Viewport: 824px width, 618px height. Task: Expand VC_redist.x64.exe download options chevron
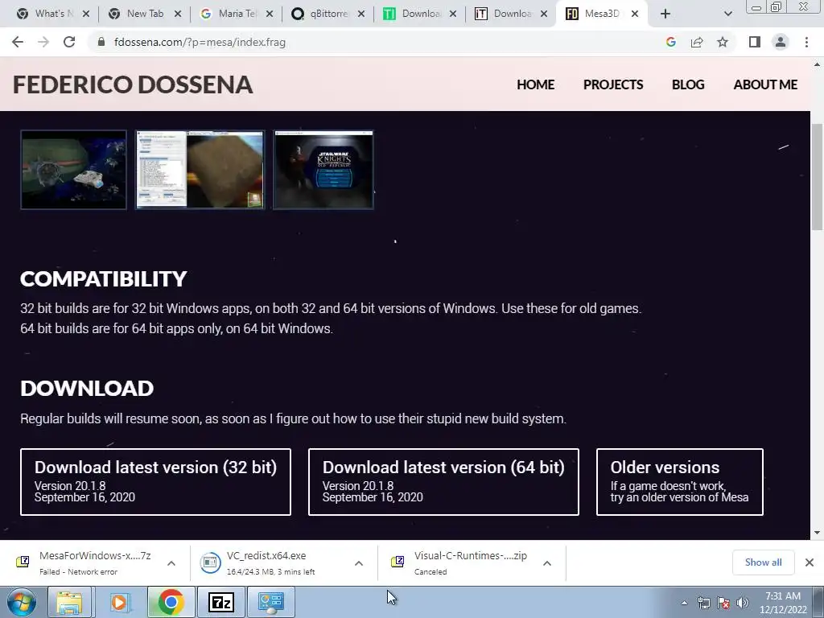(359, 563)
